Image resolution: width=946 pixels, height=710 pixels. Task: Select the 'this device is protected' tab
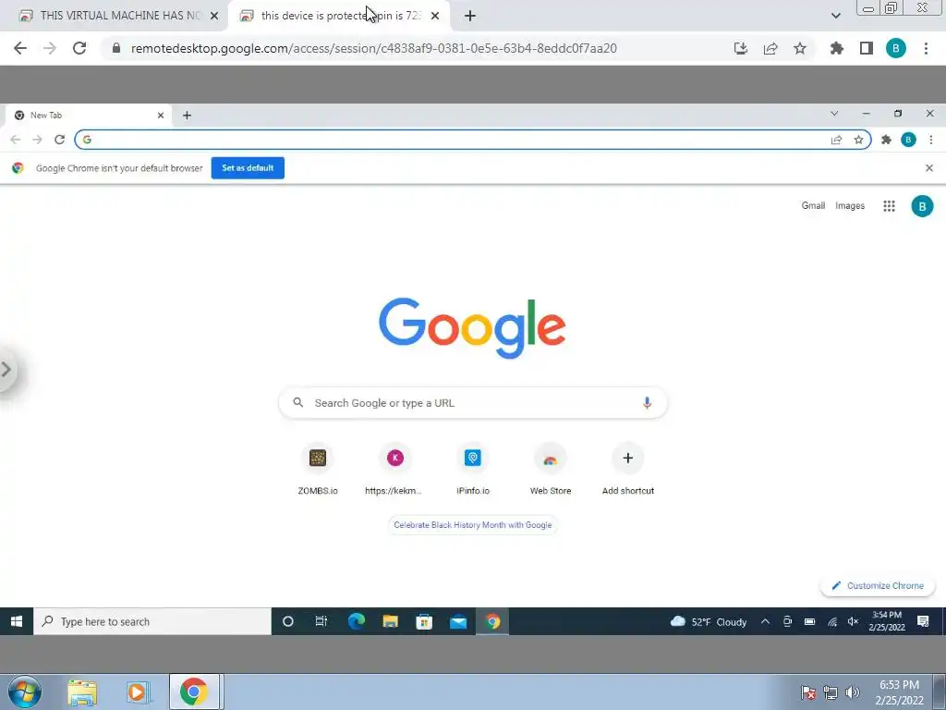tap(340, 16)
